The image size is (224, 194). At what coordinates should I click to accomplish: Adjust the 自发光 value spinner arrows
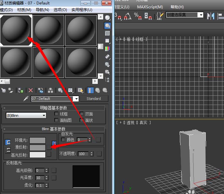89,140
